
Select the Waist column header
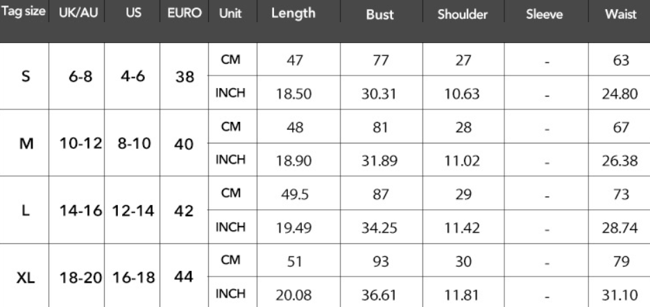tap(621, 15)
